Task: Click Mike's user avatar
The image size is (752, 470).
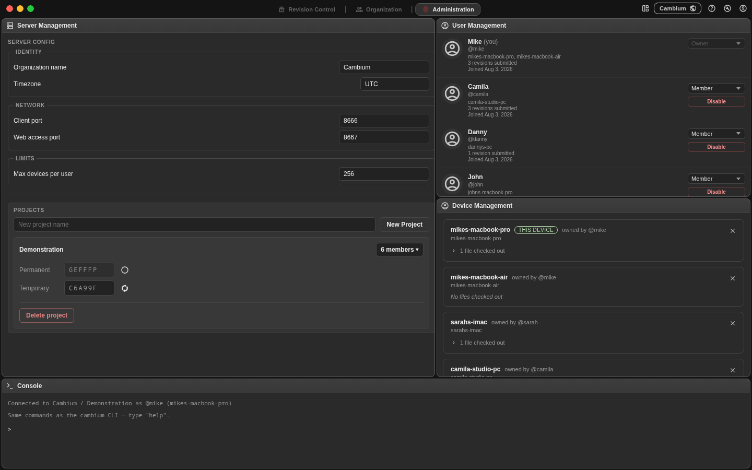Action: click(452, 49)
